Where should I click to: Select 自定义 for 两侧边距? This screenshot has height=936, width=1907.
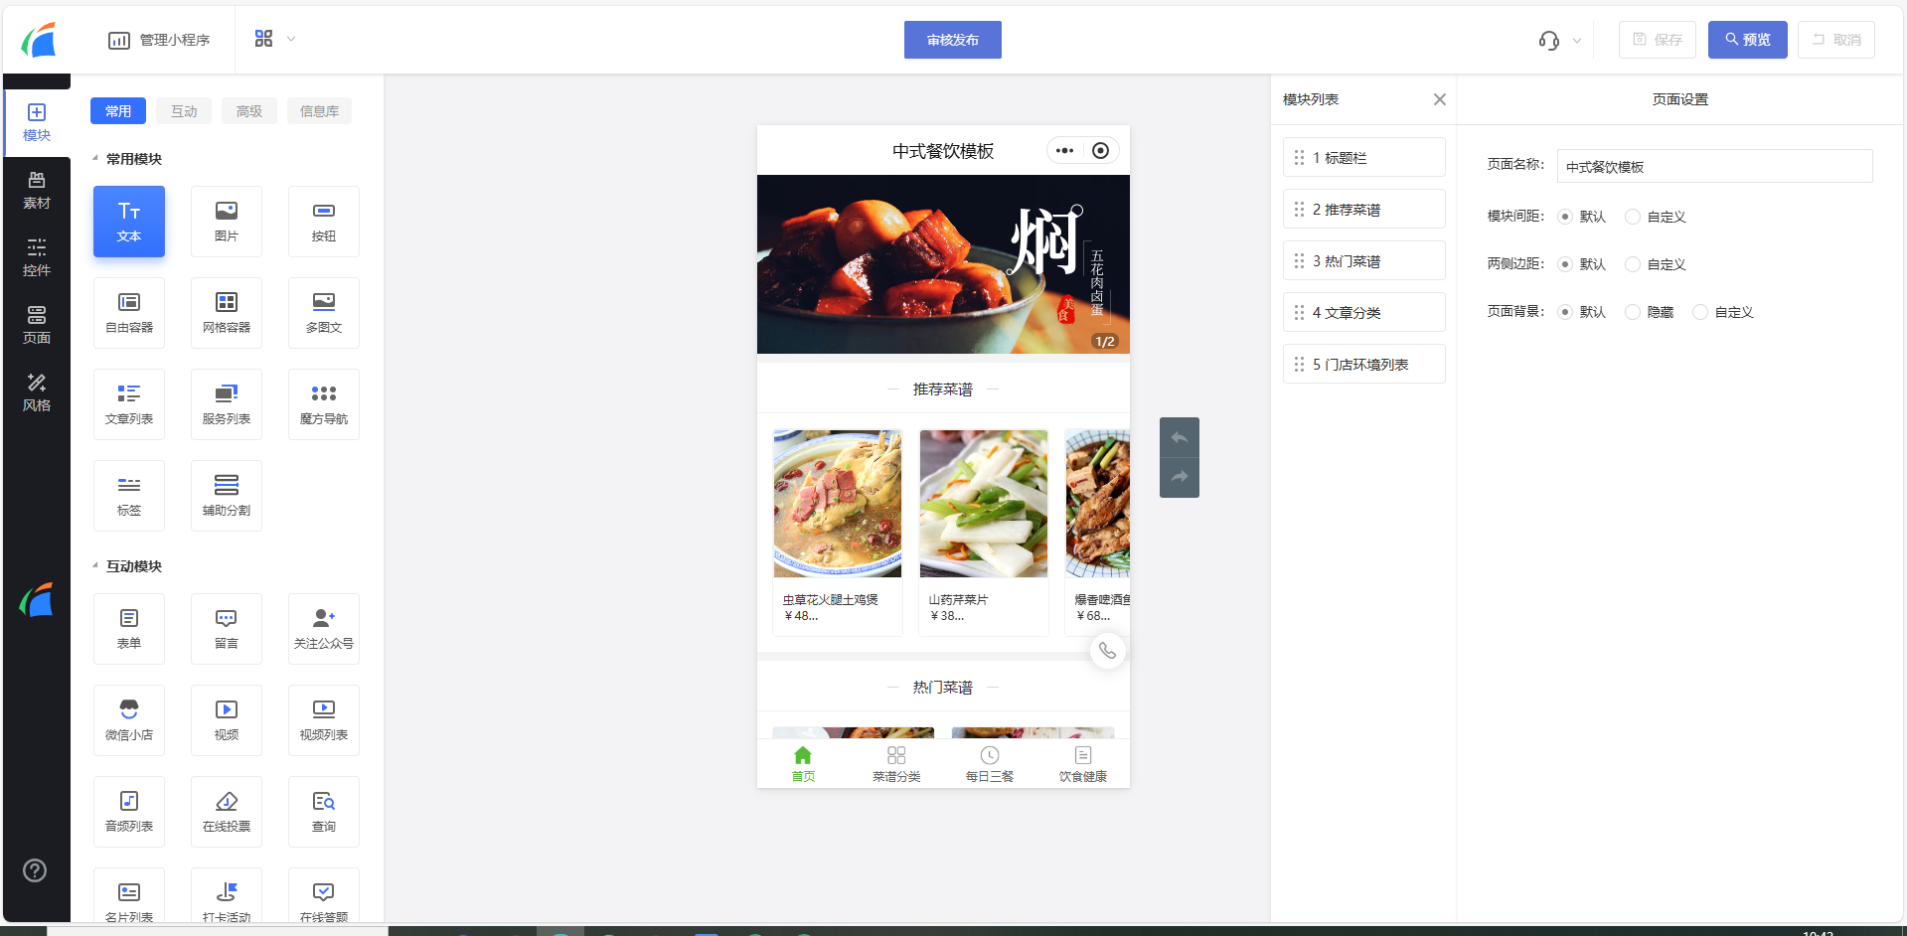(x=1633, y=264)
